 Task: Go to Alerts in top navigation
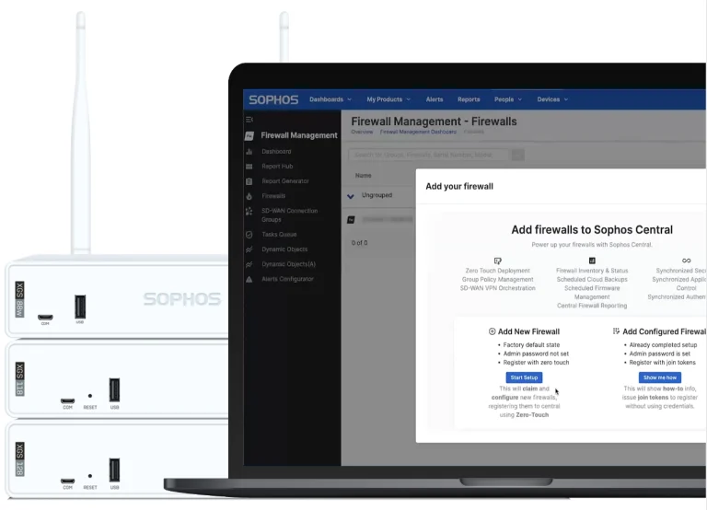click(x=435, y=99)
